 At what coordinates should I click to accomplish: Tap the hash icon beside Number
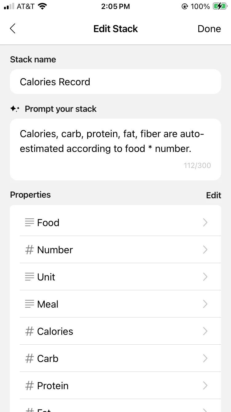point(29,250)
